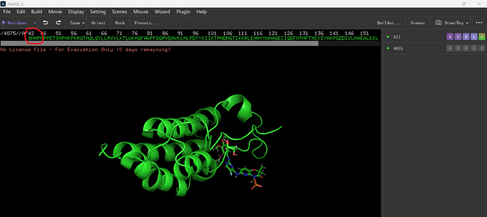Click the undo arrow icon
The width and height of the screenshot is (487, 217).
[x=46, y=23]
